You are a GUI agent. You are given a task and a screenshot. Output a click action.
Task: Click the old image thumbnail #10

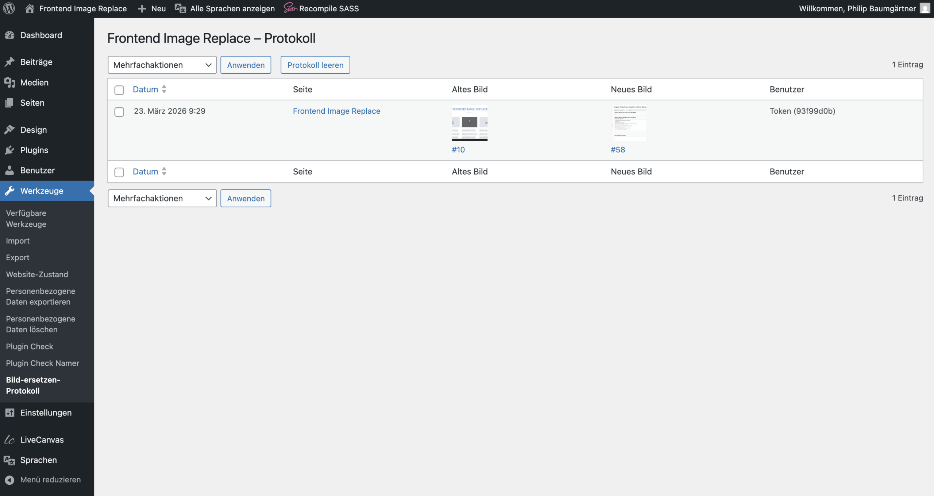(x=469, y=123)
